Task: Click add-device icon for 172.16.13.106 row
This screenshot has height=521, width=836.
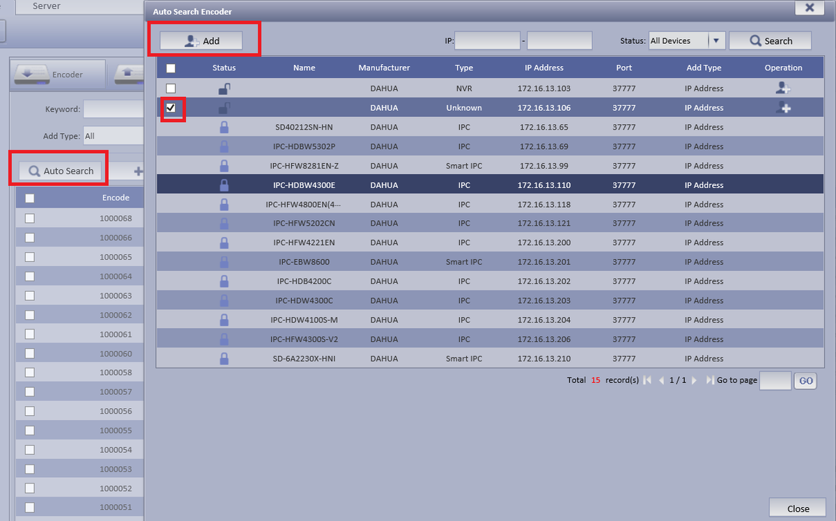Action: point(783,108)
